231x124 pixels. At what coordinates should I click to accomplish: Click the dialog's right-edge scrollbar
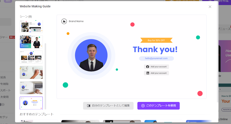[217, 52]
